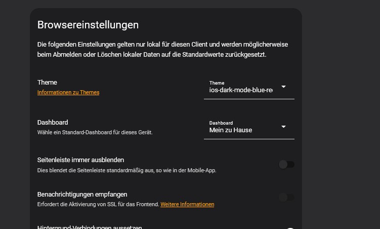380x229 pixels.
Task: Click the 'Theme' setting row title
Action: click(47, 82)
